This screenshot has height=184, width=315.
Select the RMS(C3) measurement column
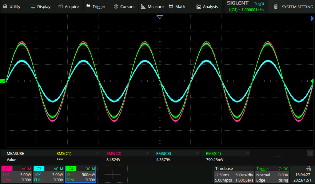point(175,157)
